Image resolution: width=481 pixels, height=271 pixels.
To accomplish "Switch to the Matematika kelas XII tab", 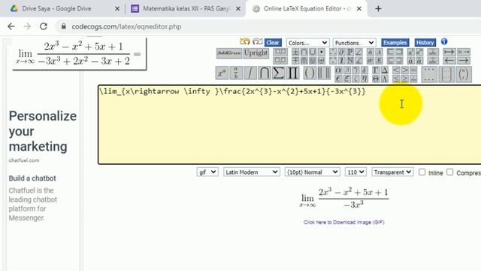I will tap(187, 8).
